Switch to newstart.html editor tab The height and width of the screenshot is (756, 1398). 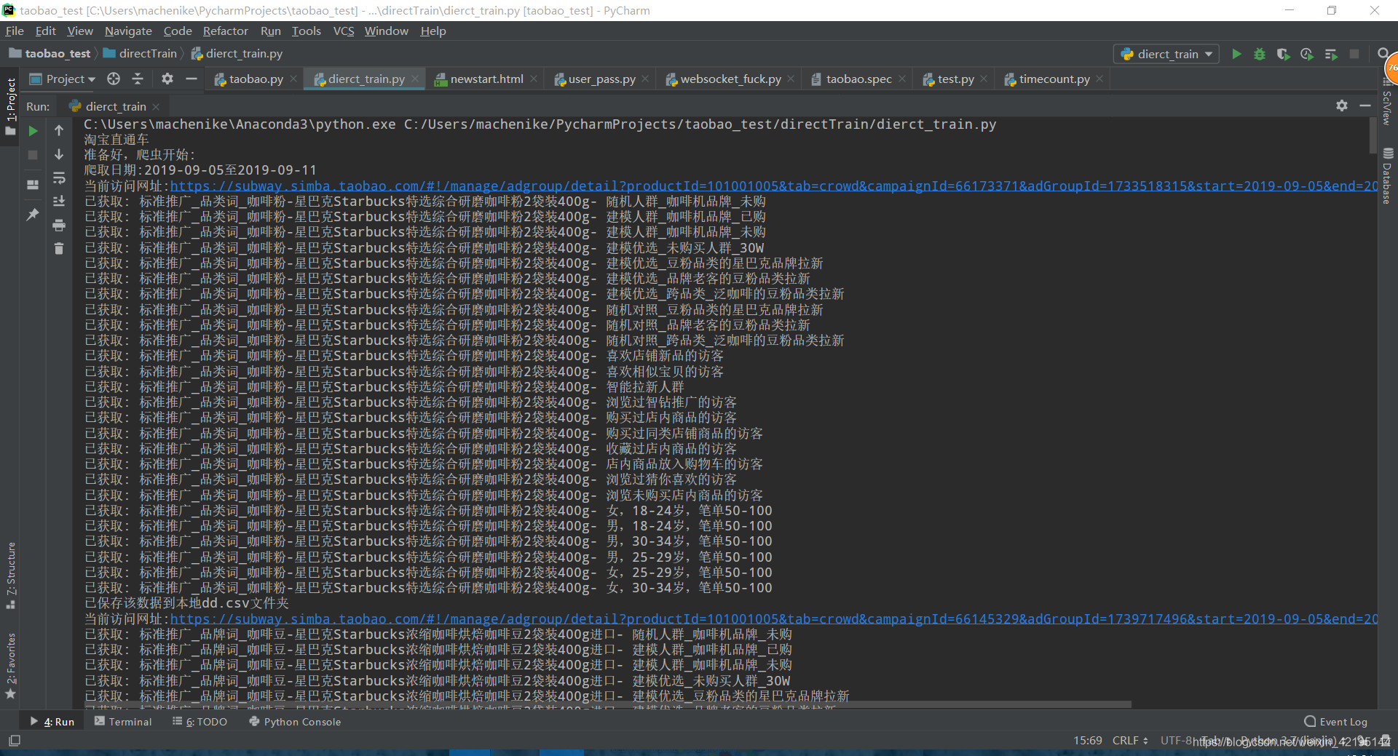(x=486, y=79)
